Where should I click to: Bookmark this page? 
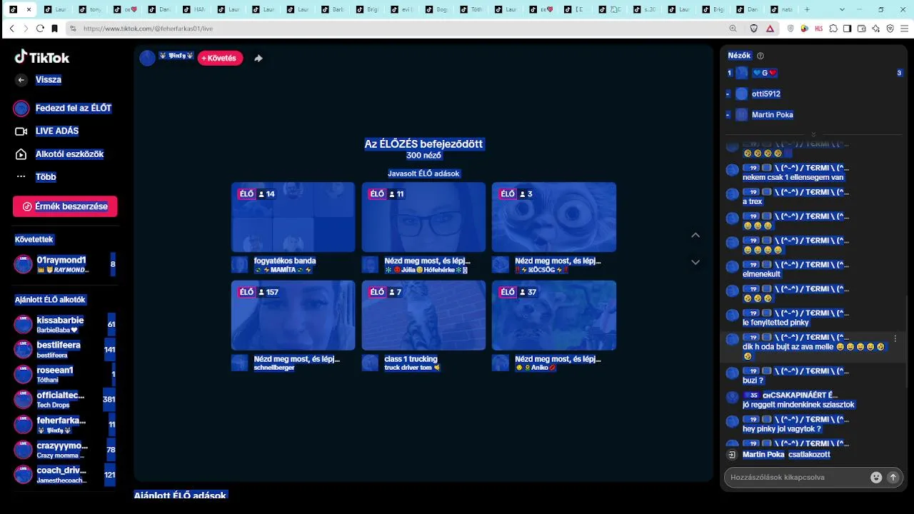click(x=54, y=29)
